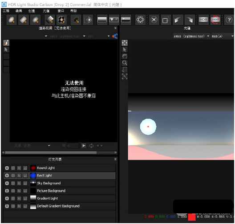Select the move tool in canvas panel

125,43
